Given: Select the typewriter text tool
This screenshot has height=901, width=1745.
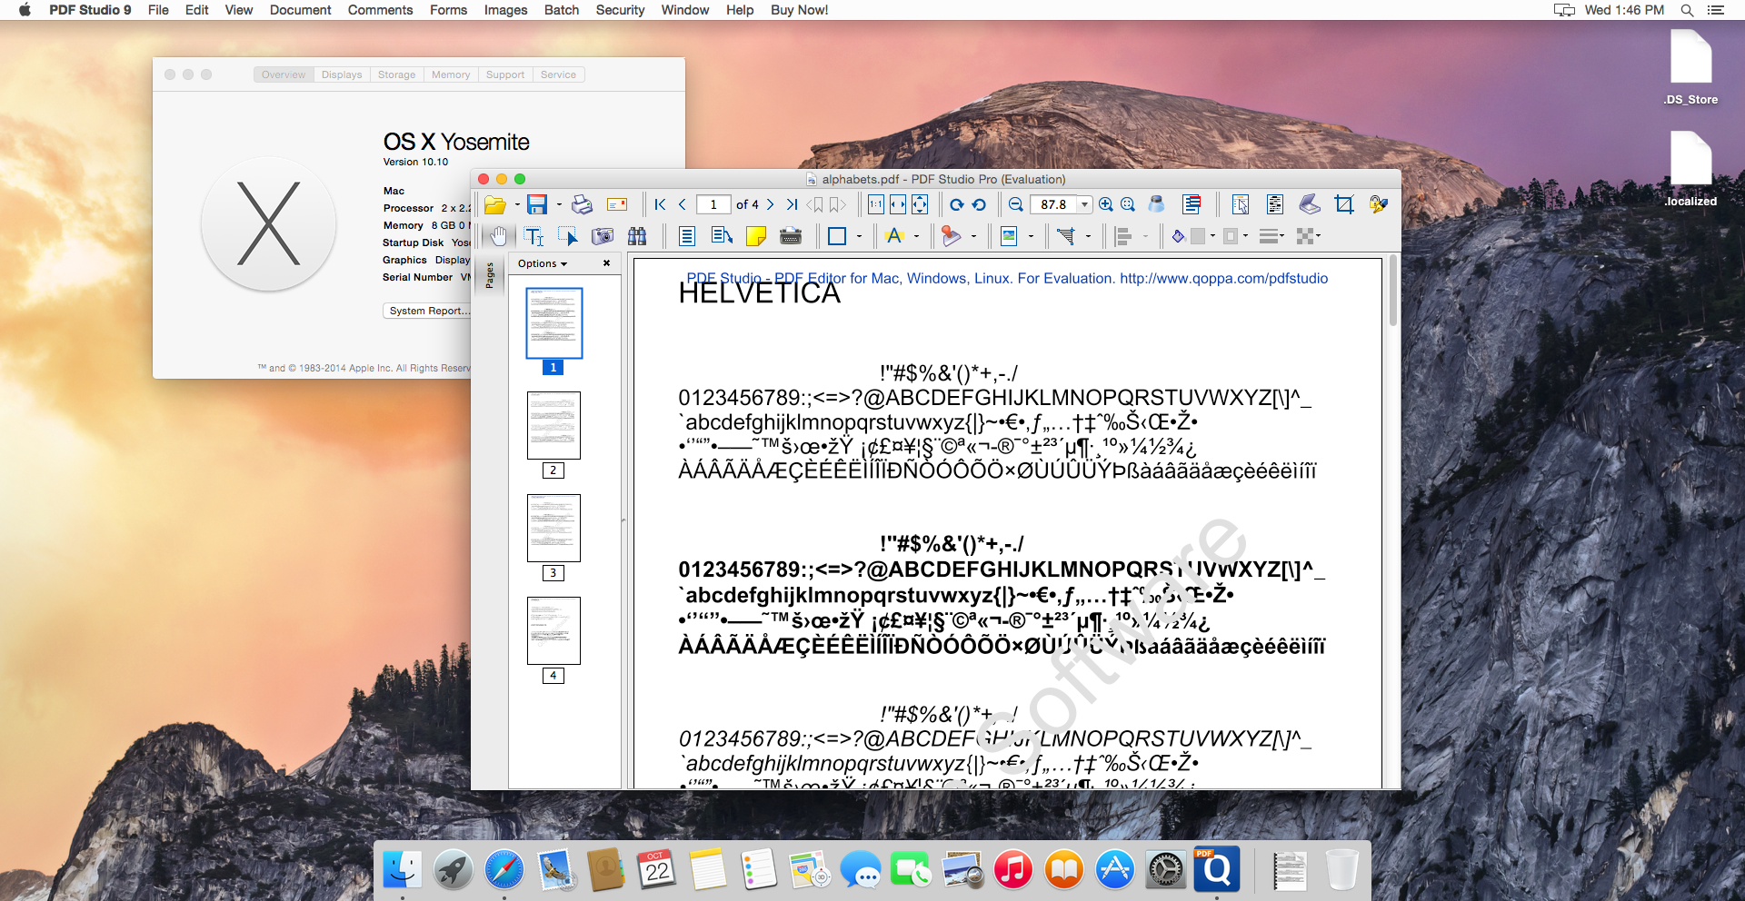Looking at the screenshot, I should (791, 237).
